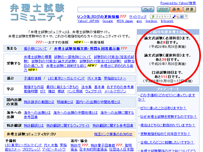This screenshot has height=152, width=203.
Task: Click the green P bookmark icon
Action: (153, 17)
